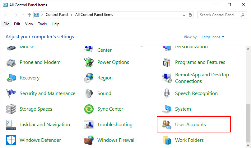The height and width of the screenshot is (148, 251).
Task: Open the View menu
Action: coord(29,24)
